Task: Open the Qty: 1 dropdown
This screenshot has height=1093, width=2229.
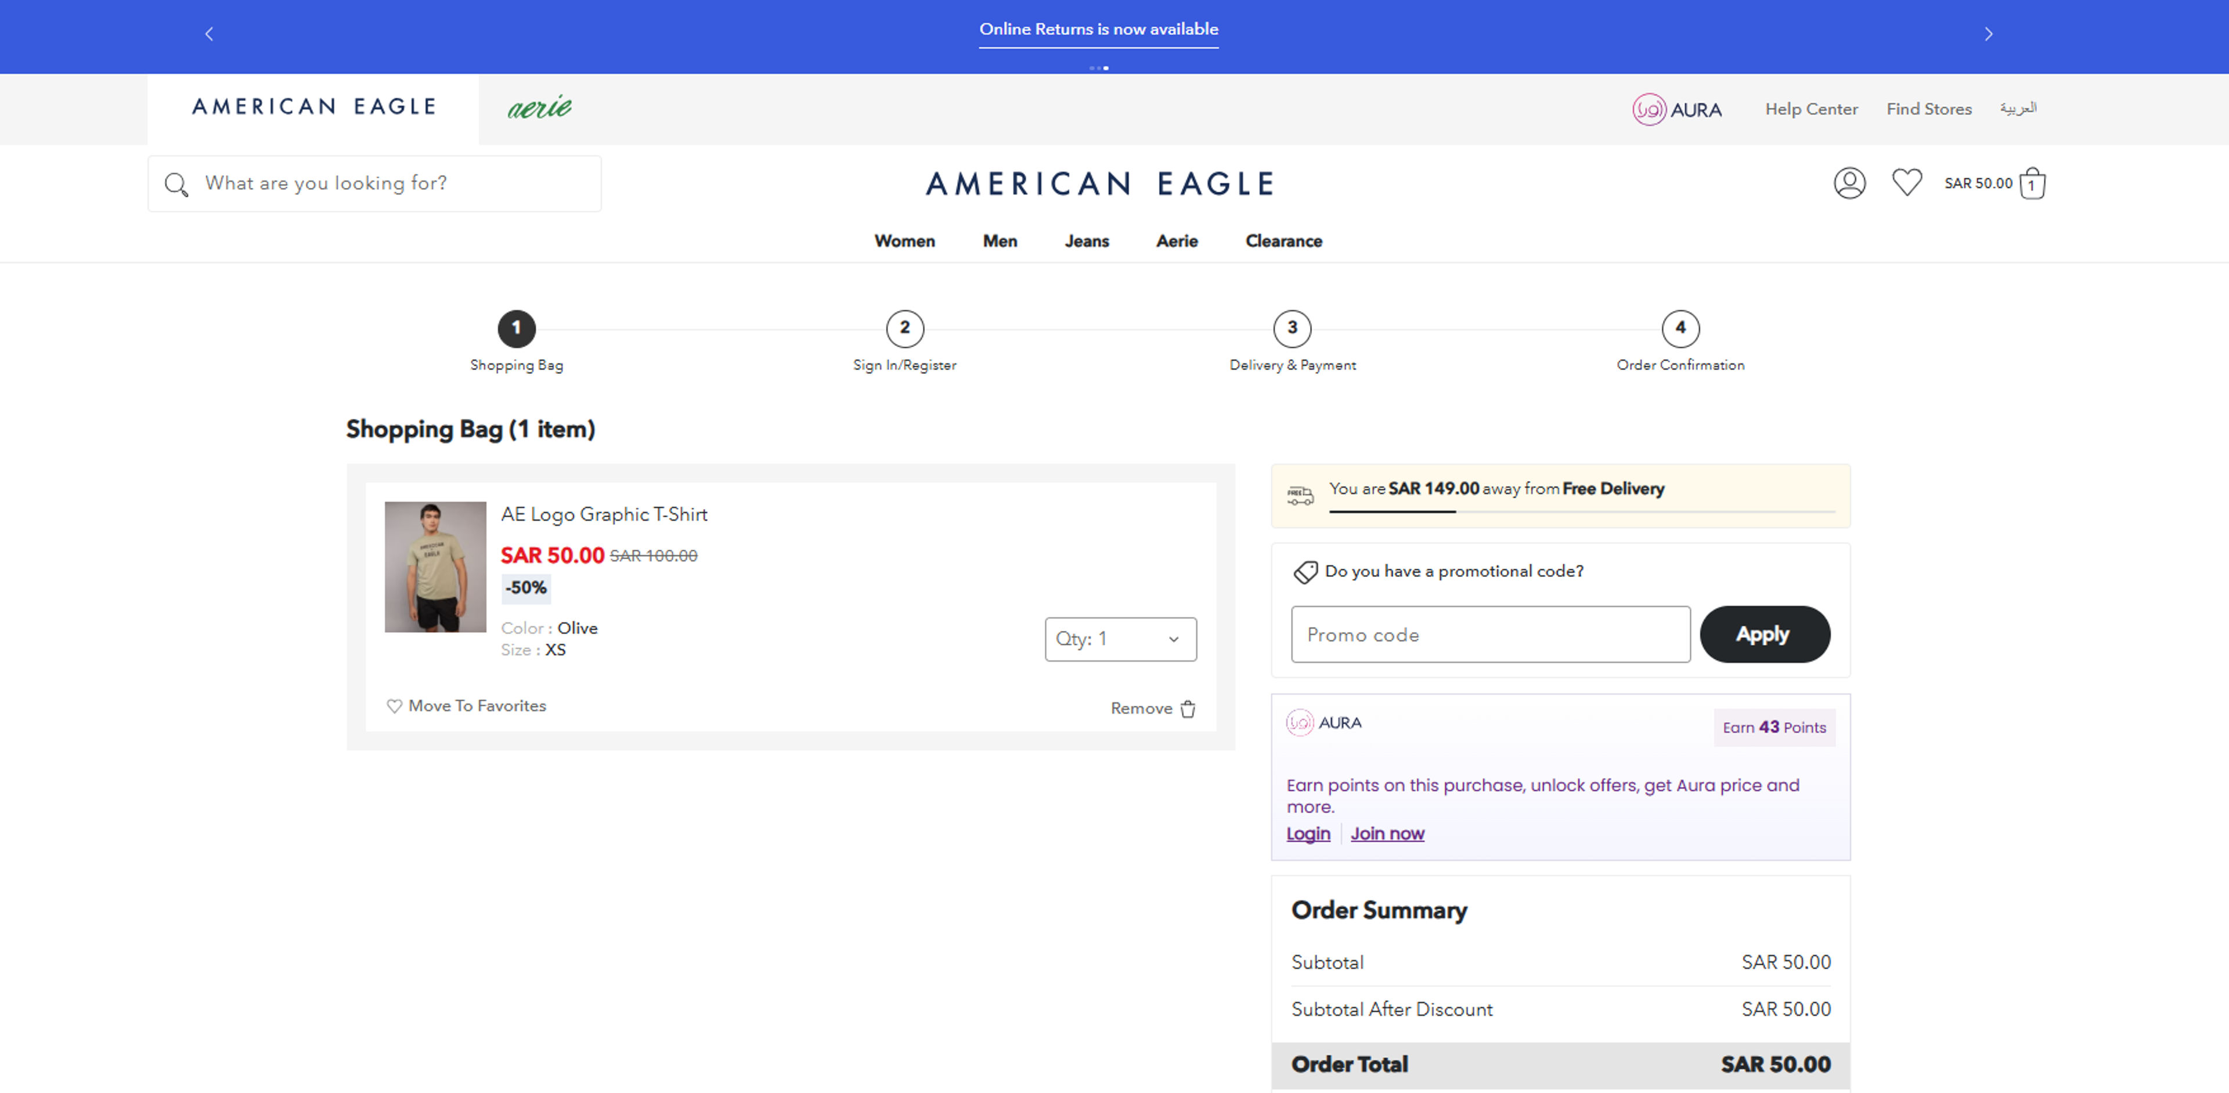Action: [x=1120, y=640]
